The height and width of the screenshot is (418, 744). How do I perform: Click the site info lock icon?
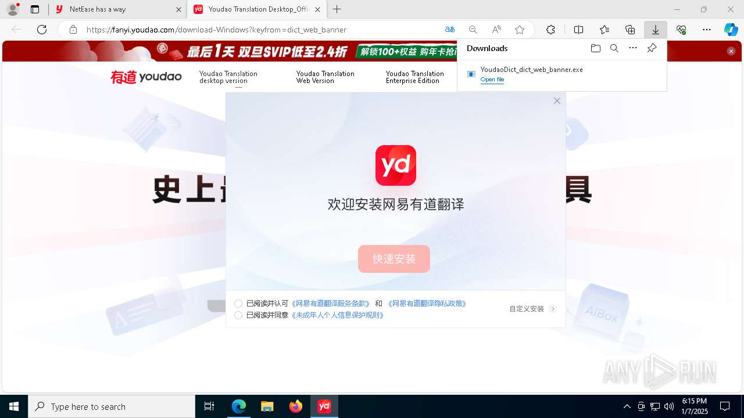pos(73,30)
